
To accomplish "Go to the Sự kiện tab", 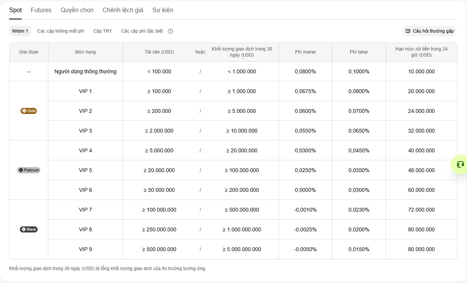I will pyautogui.click(x=163, y=10).
